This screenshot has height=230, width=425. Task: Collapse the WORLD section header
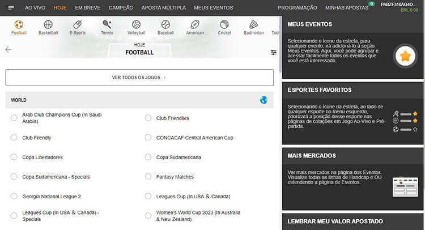tap(139, 100)
